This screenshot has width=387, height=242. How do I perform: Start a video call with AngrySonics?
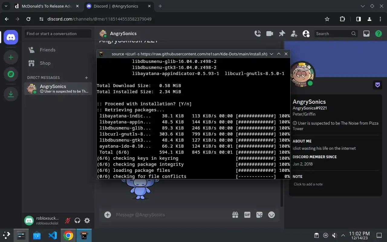pyautogui.click(x=270, y=34)
